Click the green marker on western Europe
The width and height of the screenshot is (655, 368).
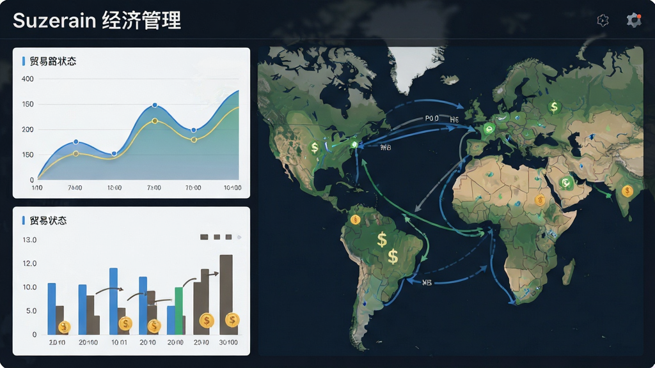pyautogui.click(x=488, y=129)
